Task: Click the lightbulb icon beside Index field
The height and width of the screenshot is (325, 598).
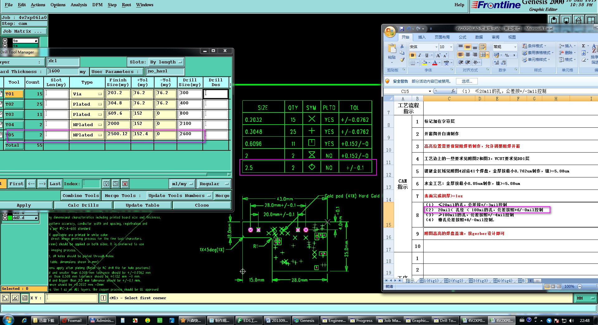Action: (106, 184)
